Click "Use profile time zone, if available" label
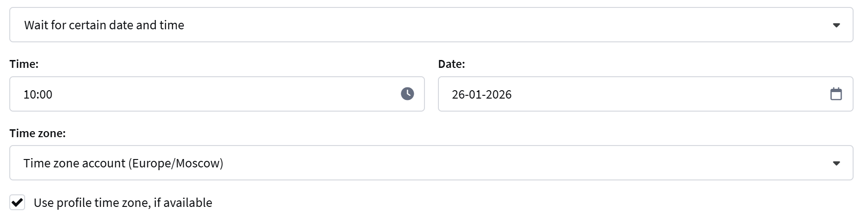This screenshot has height=219, width=861. pyautogui.click(x=123, y=203)
